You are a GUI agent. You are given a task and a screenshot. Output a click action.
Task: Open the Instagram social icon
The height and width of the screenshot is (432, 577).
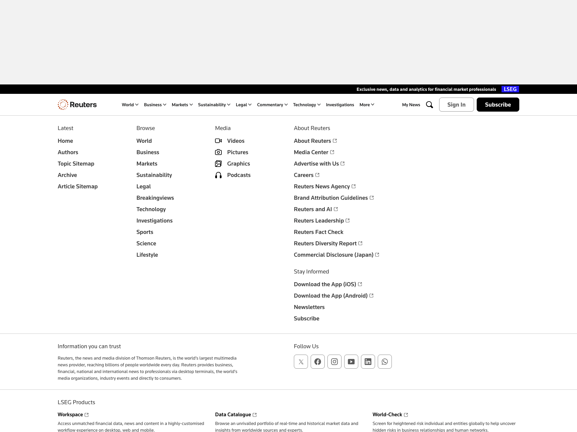(x=334, y=362)
